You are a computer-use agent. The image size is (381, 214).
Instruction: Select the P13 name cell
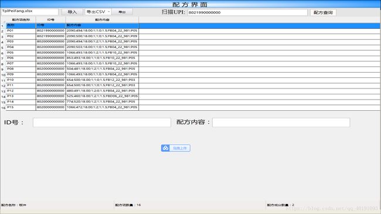[x=21, y=97]
